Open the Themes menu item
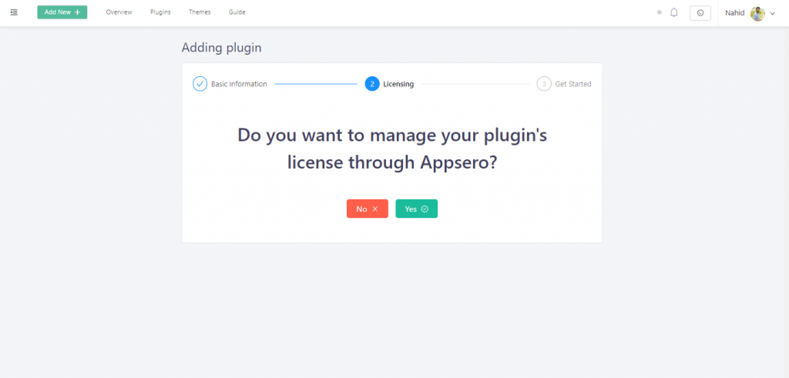Viewport: 789px width, 378px height. point(200,12)
